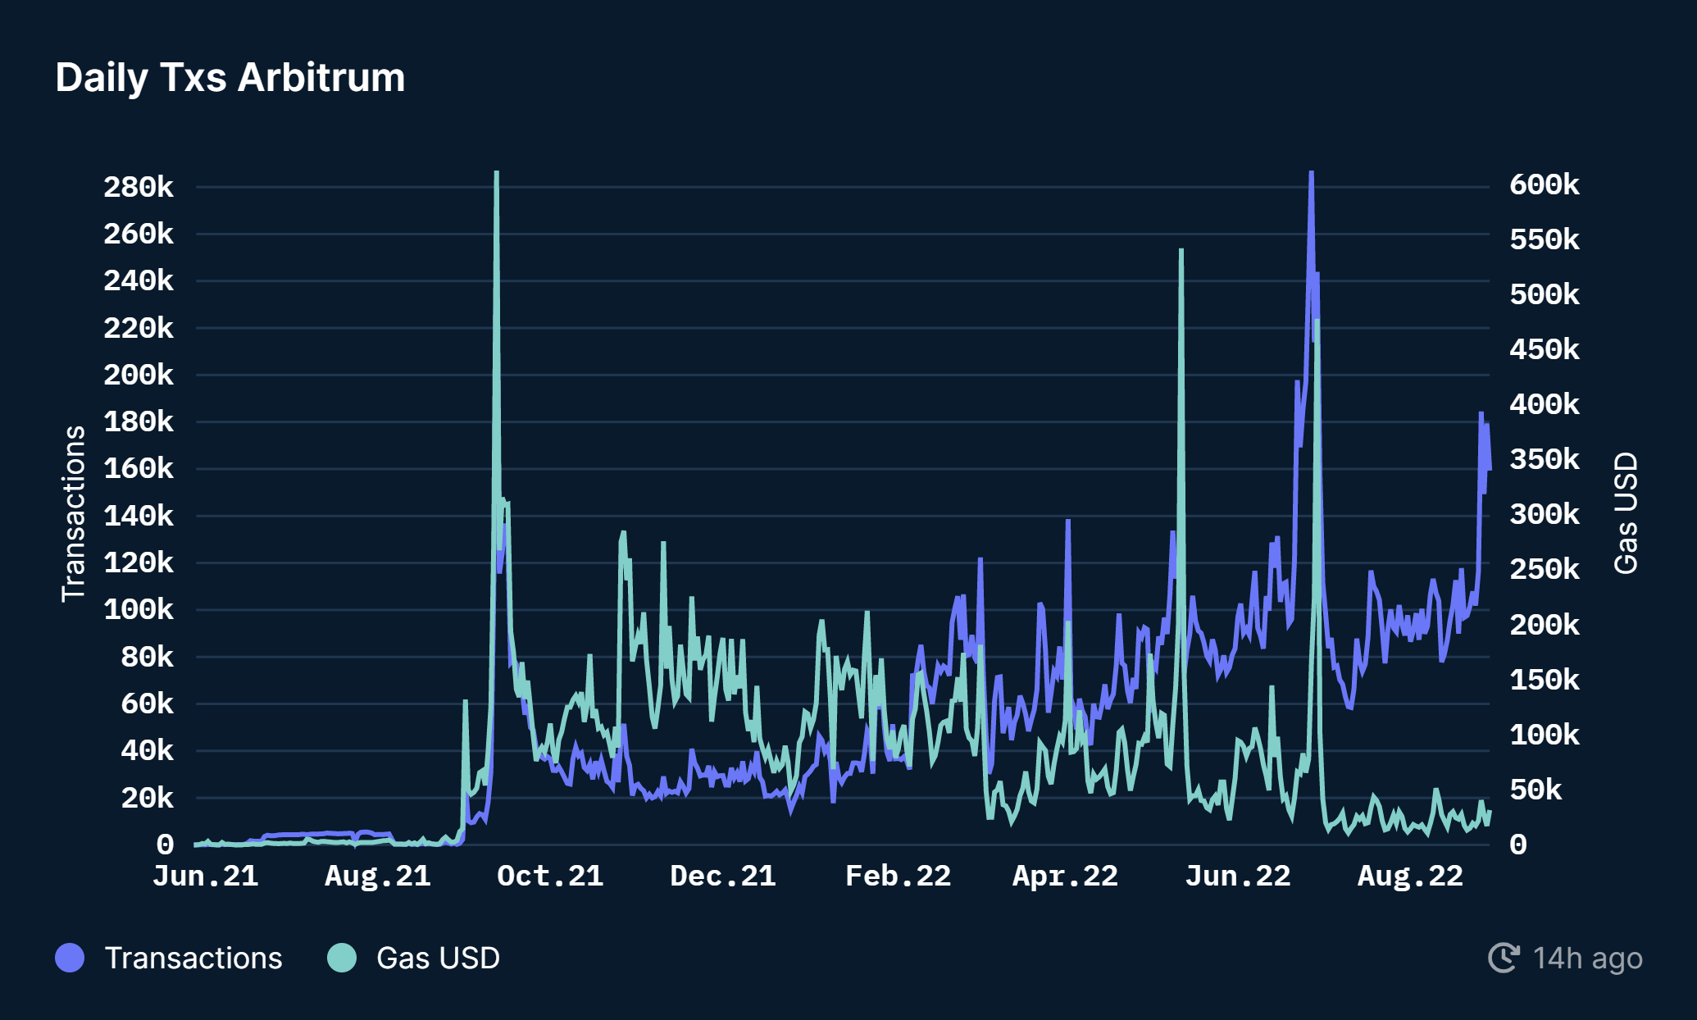Click the vertical 'Transactions' axis title
Screen dimensions: 1697x1020
(x=74, y=514)
